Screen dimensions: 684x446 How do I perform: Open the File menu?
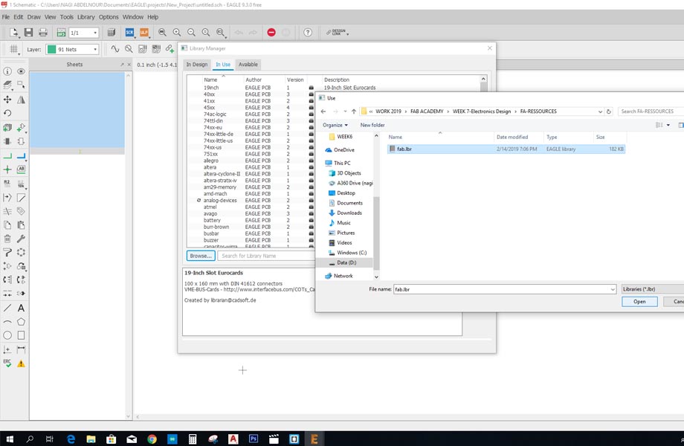[6, 17]
